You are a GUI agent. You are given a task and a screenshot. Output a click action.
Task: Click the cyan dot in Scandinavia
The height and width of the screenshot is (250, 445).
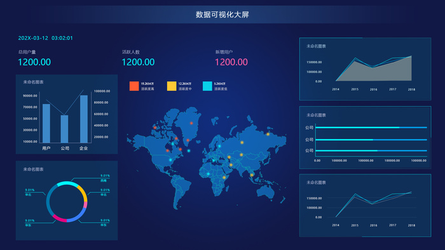219,147
